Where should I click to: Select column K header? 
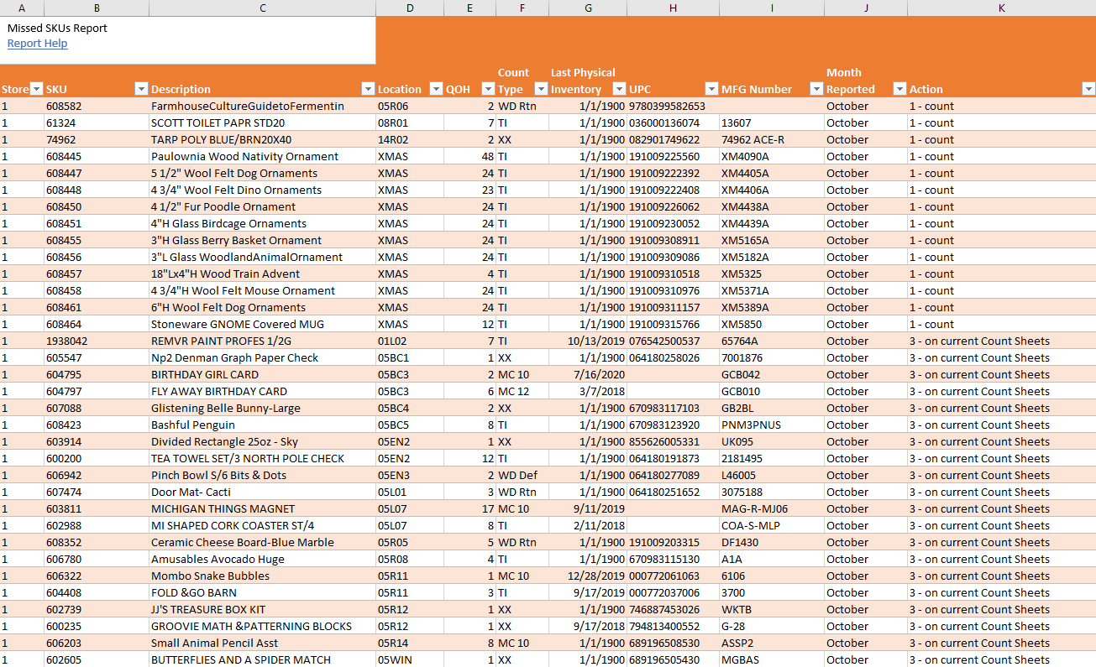[x=1002, y=8]
